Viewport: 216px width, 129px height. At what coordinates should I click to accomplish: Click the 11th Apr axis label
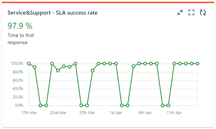(174, 113)
